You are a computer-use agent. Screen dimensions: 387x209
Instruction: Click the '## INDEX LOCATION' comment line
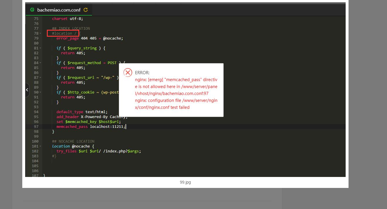[x=71, y=29]
